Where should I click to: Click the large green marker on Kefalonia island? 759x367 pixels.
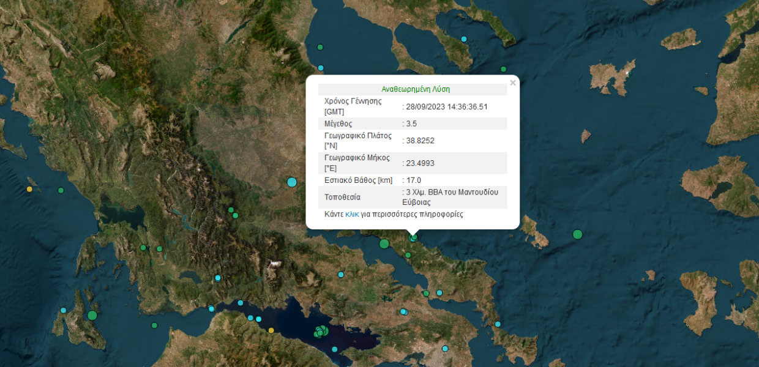point(92,315)
